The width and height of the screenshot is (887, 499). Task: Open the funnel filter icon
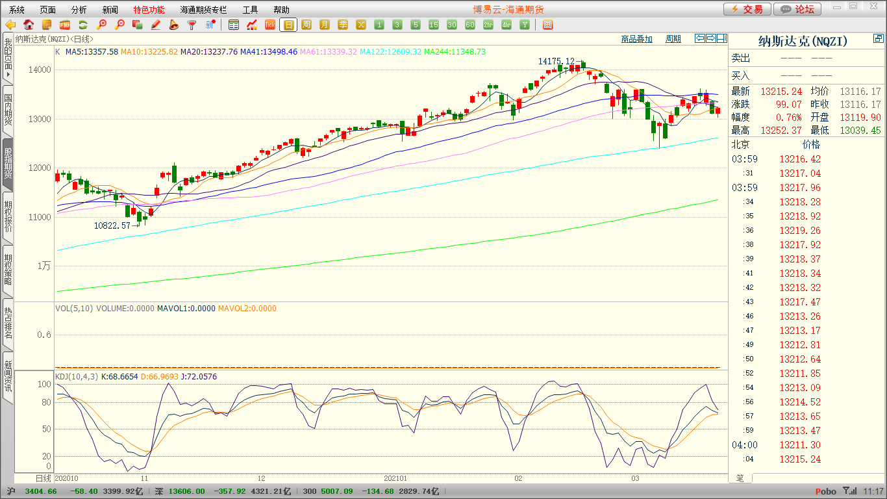192,25
